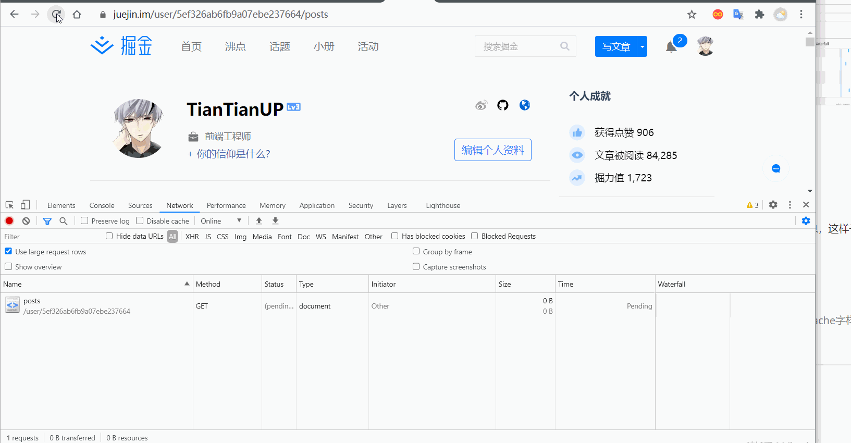Select the posts request row

[408, 306]
